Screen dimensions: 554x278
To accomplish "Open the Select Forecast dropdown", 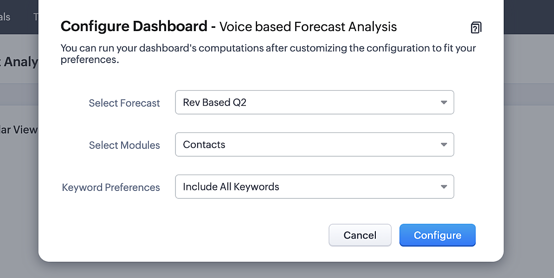I will click(314, 102).
